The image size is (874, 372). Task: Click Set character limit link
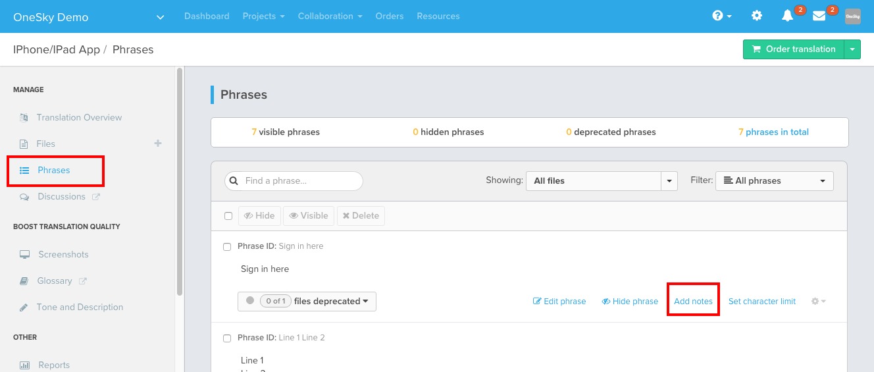coord(762,302)
